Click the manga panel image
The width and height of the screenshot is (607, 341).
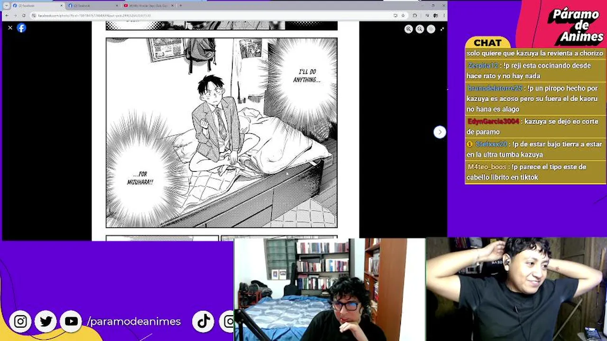(x=221, y=133)
